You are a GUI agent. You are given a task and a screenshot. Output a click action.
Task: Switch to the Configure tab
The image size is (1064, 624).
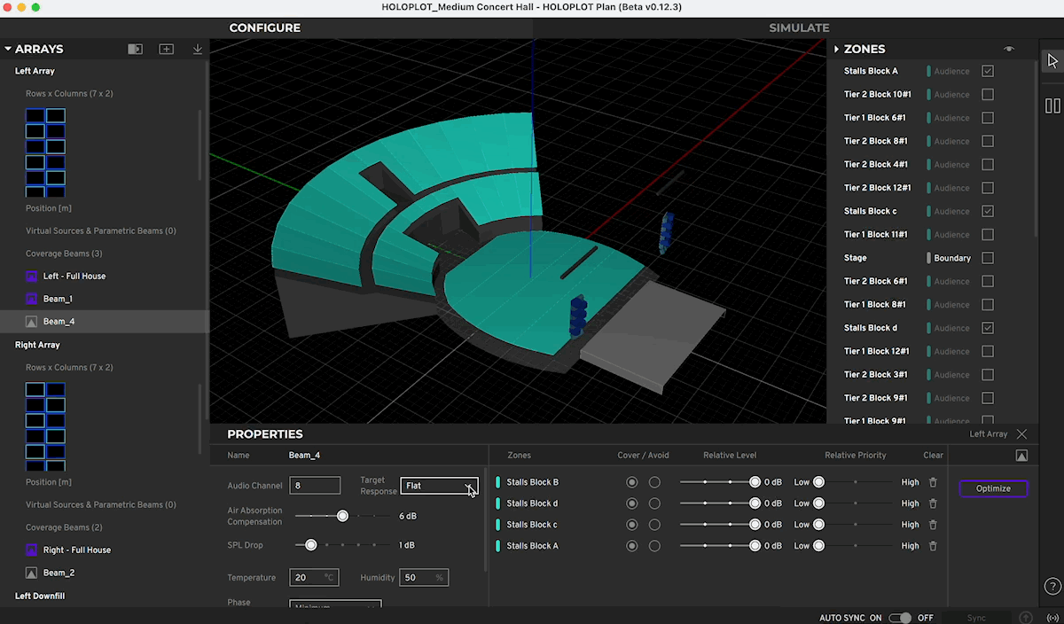pos(264,27)
